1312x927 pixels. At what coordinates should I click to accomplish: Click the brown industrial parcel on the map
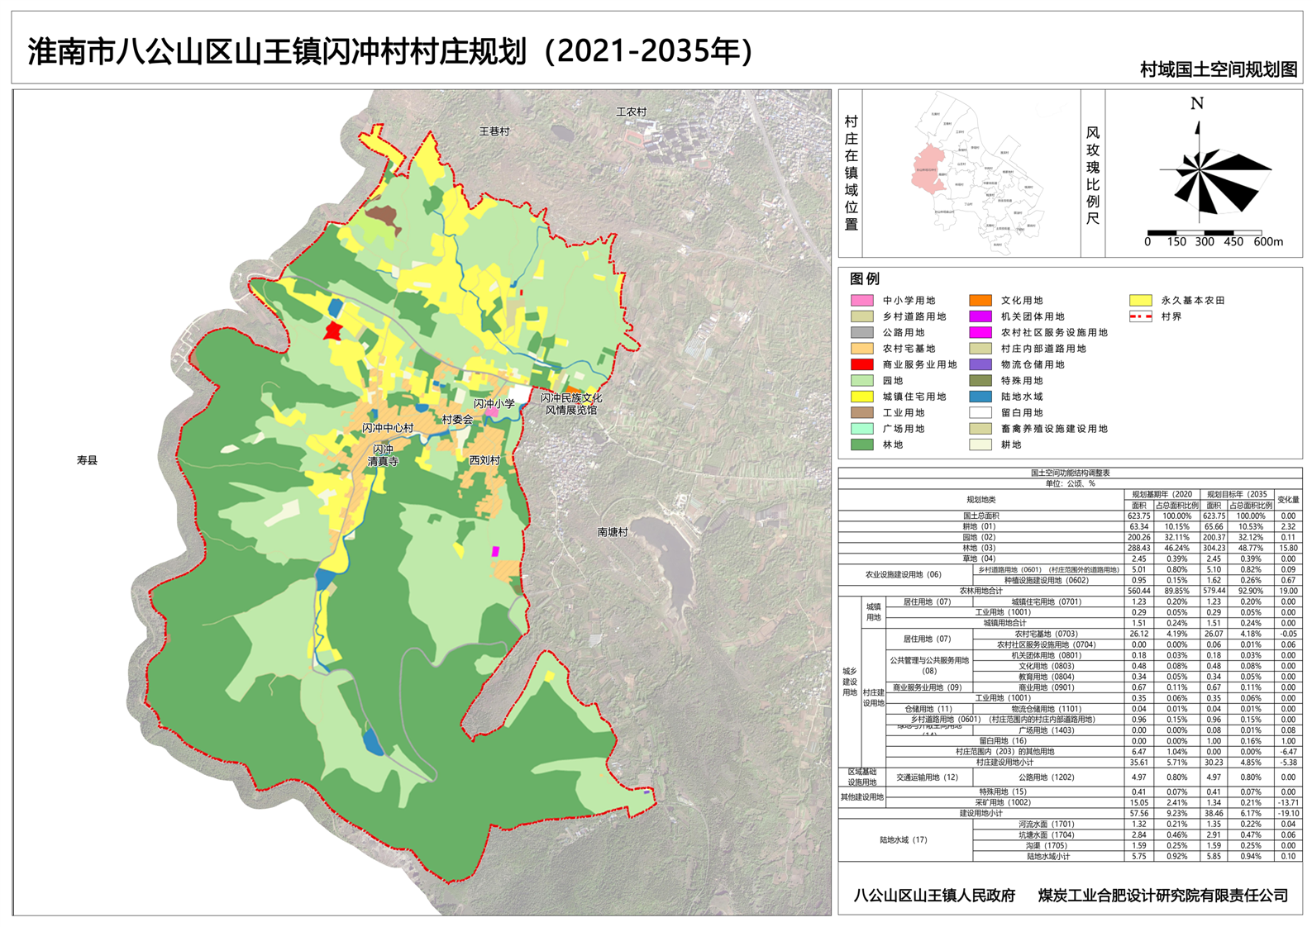(383, 217)
